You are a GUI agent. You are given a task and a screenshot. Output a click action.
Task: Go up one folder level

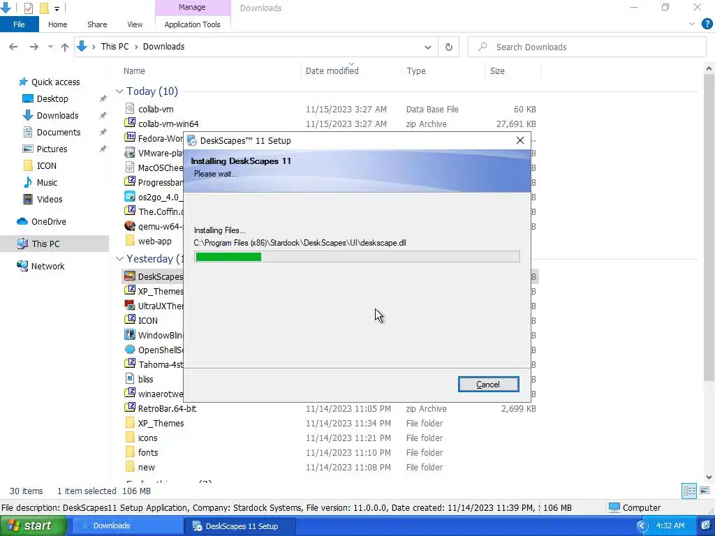[x=65, y=47]
